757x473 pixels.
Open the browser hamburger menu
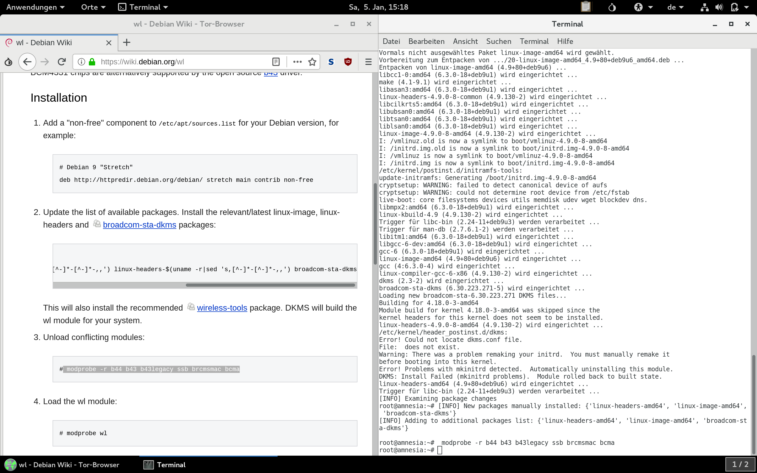(x=369, y=62)
